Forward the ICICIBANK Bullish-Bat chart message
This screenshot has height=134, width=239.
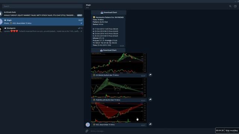[x=150, y=74]
